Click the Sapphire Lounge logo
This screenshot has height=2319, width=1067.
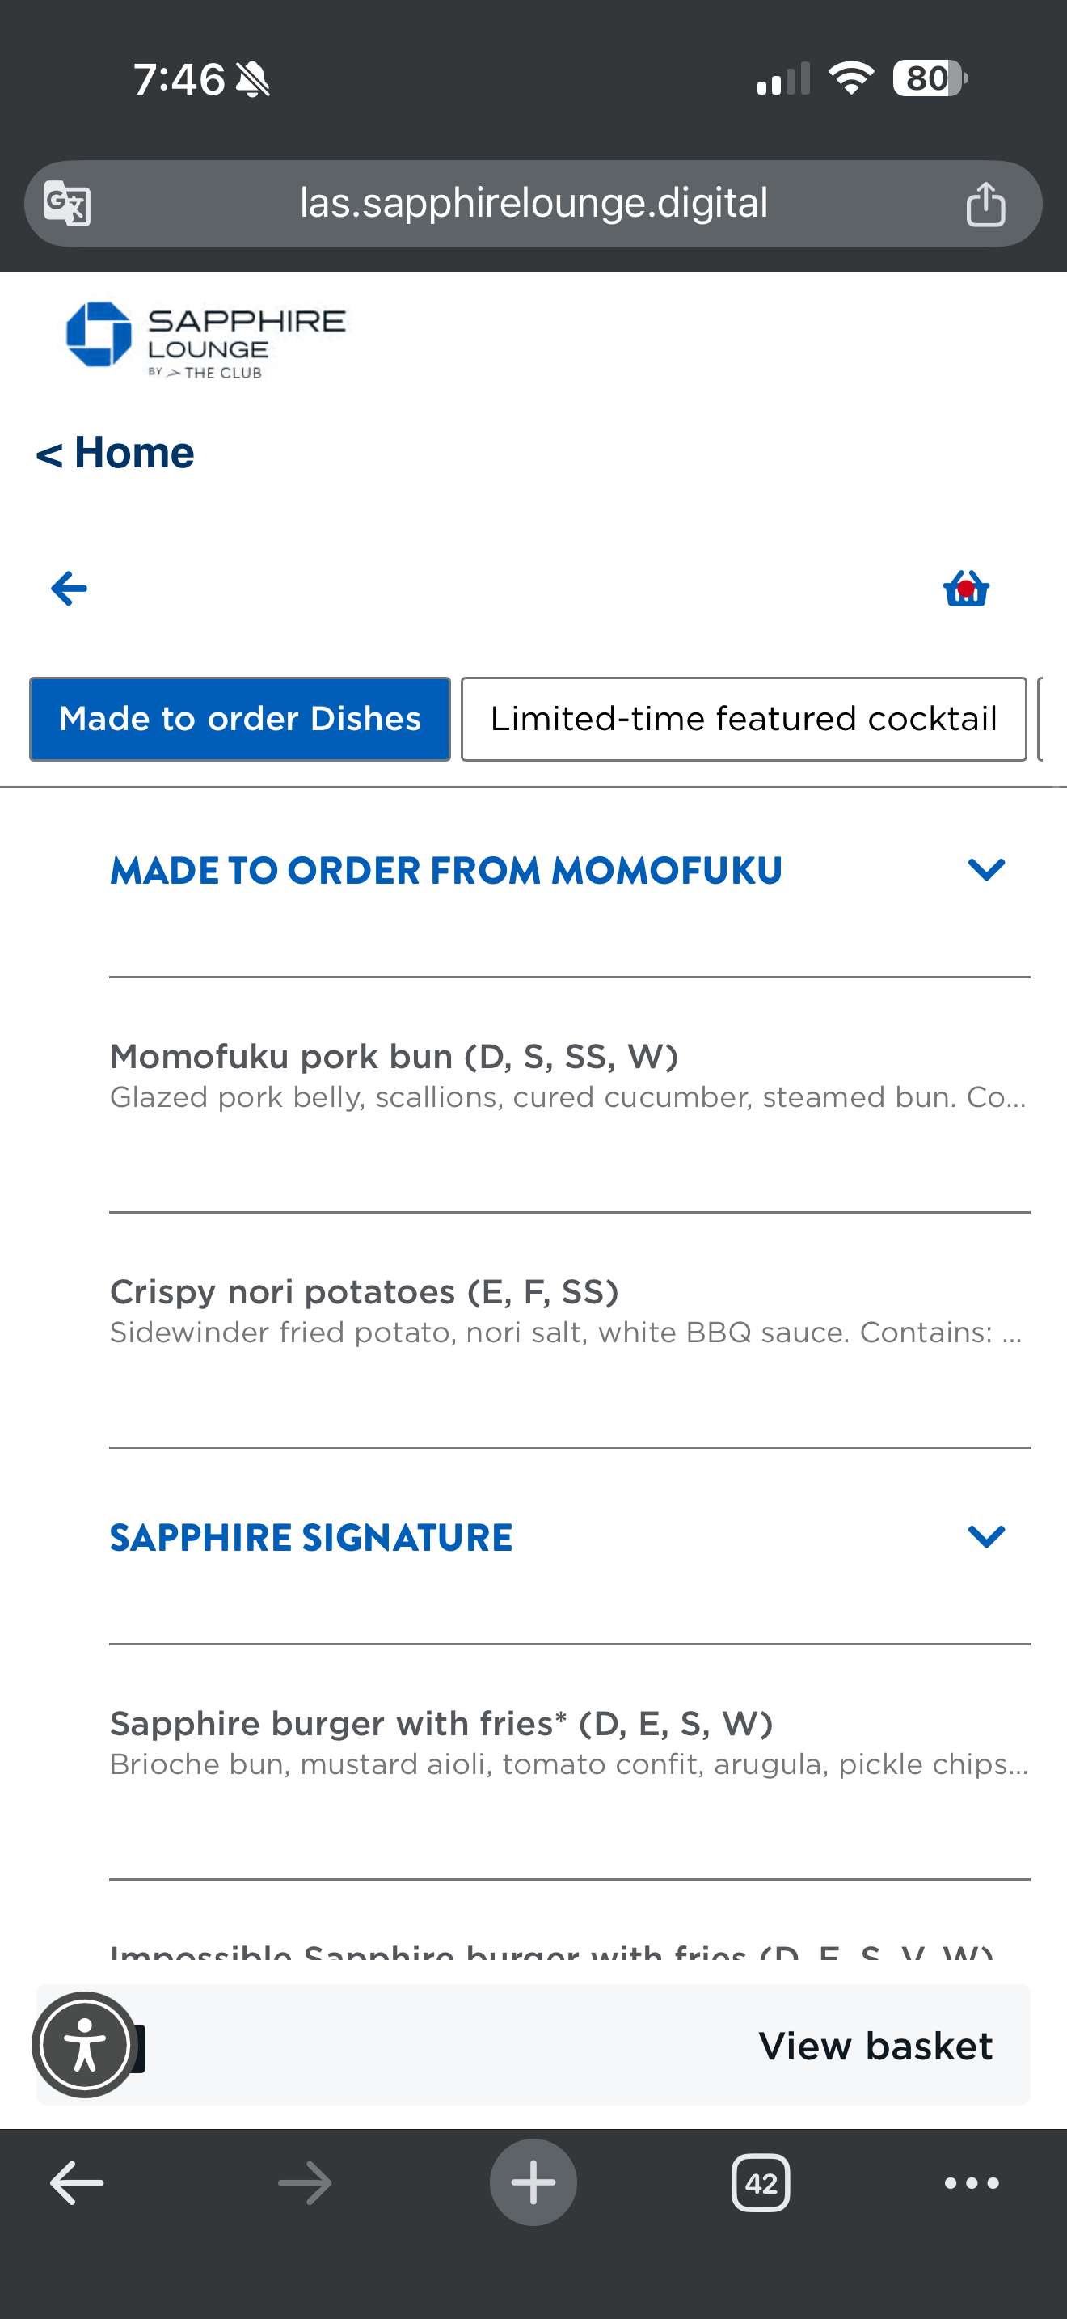tap(206, 339)
